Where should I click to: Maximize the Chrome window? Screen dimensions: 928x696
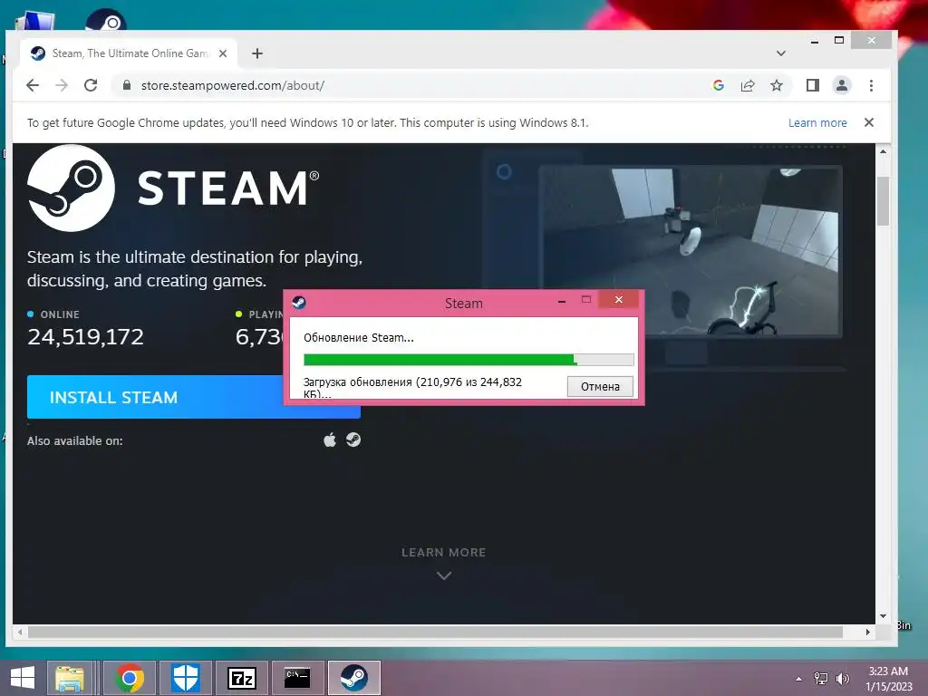(838, 40)
